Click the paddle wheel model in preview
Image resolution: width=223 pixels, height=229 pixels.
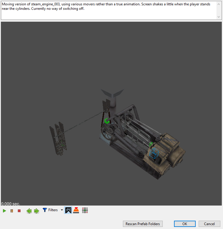pos(58,139)
